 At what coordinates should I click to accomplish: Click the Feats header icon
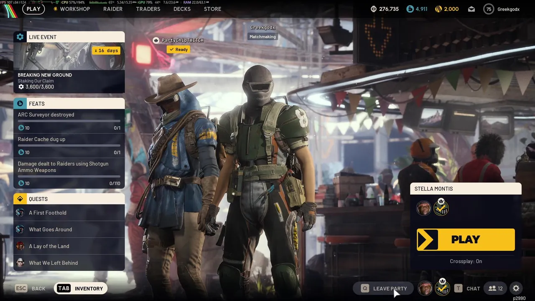point(20,103)
